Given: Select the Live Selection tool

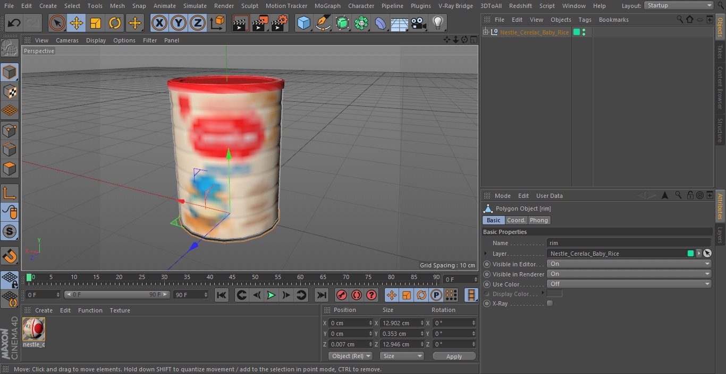Looking at the screenshot, I should 57,23.
